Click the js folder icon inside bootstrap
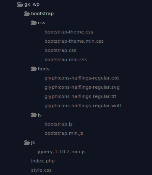 point(34,115)
